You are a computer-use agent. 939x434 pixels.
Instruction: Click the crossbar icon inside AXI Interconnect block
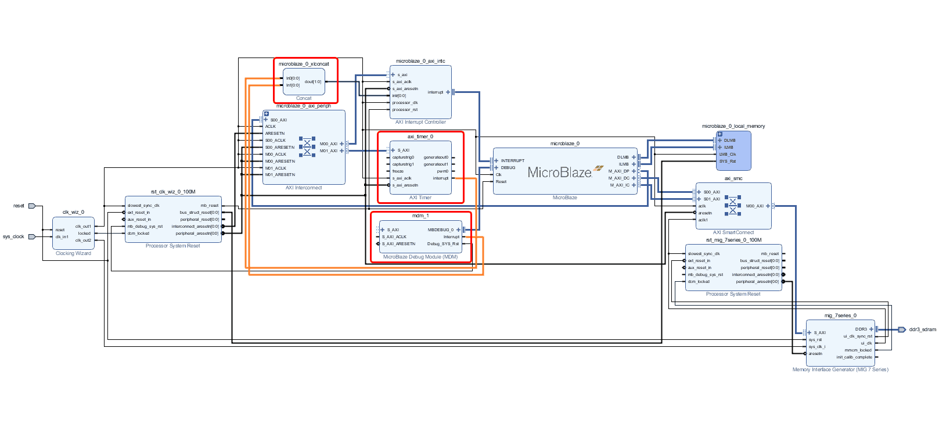coord(307,146)
